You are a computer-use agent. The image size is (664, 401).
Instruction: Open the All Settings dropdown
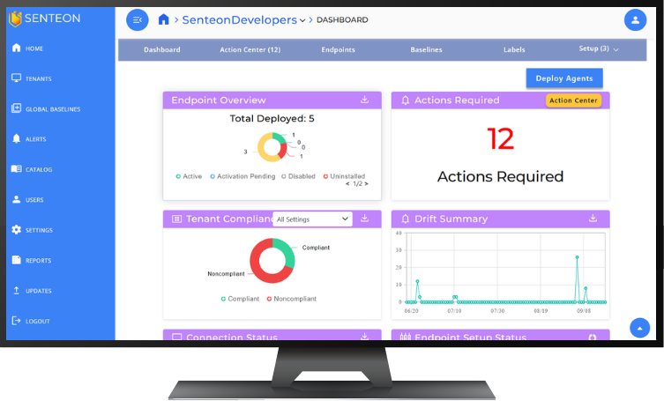pyautogui.click(x=312, y=219)
